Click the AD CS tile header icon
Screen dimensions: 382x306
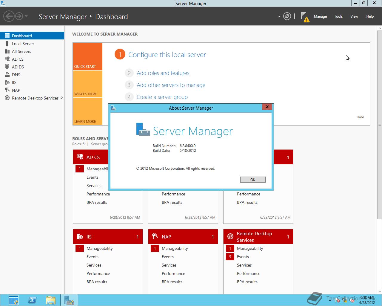coord(80,157)
